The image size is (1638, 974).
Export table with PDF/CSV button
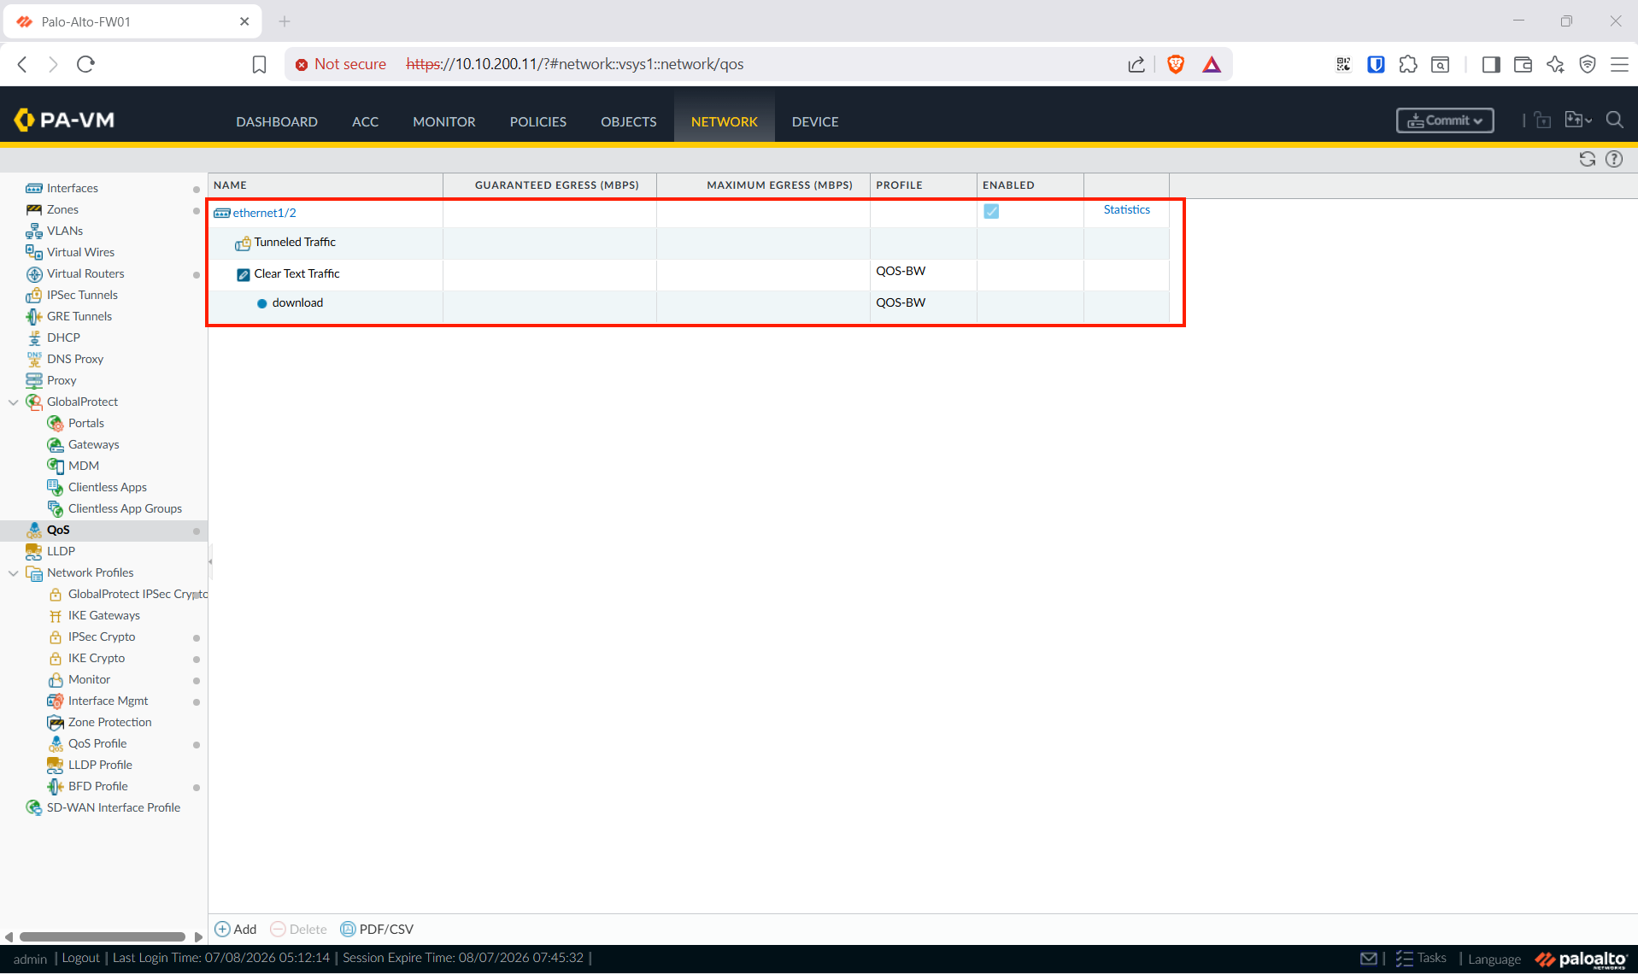377,929
